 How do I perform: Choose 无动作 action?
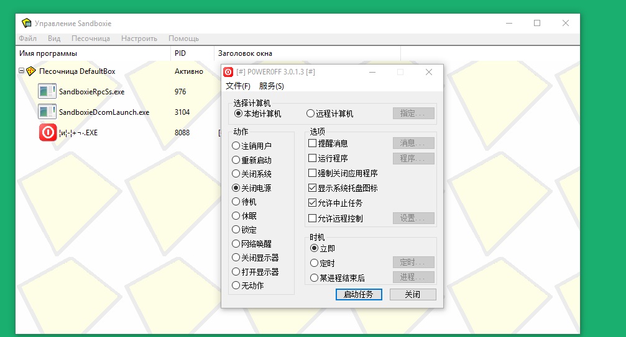tap(248, 285)
